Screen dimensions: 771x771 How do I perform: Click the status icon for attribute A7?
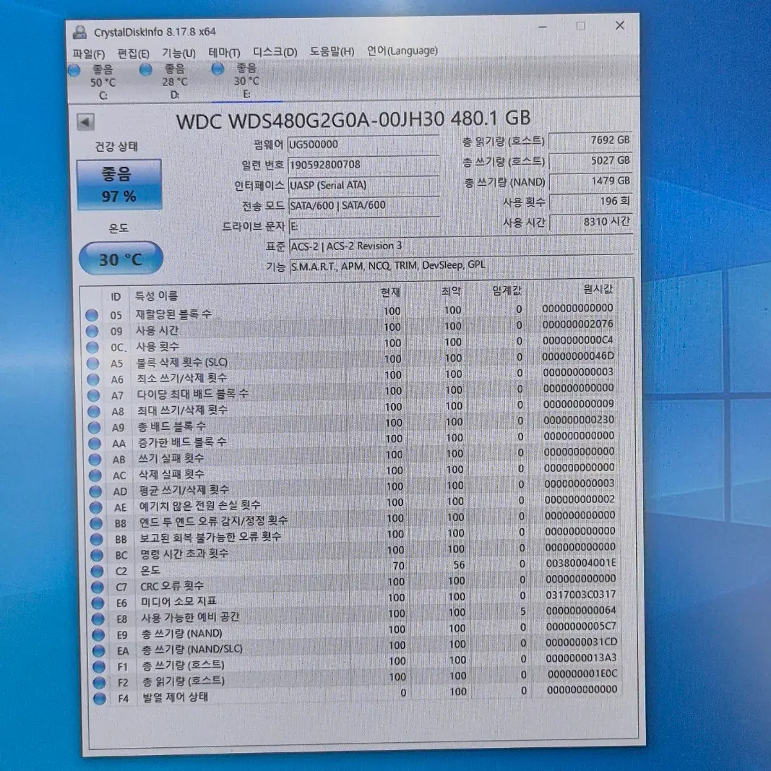(94, 395)
